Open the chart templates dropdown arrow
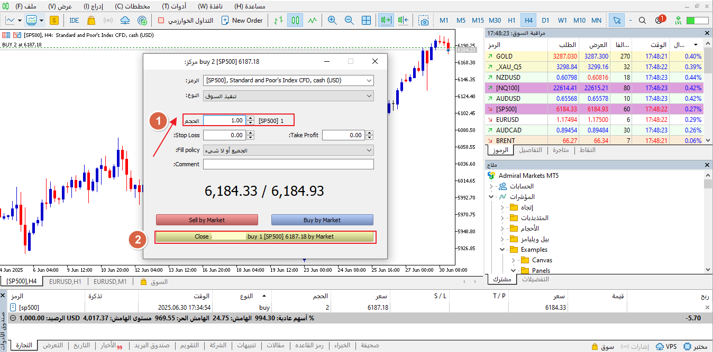 pyautogui.click(x=41, y=20)
